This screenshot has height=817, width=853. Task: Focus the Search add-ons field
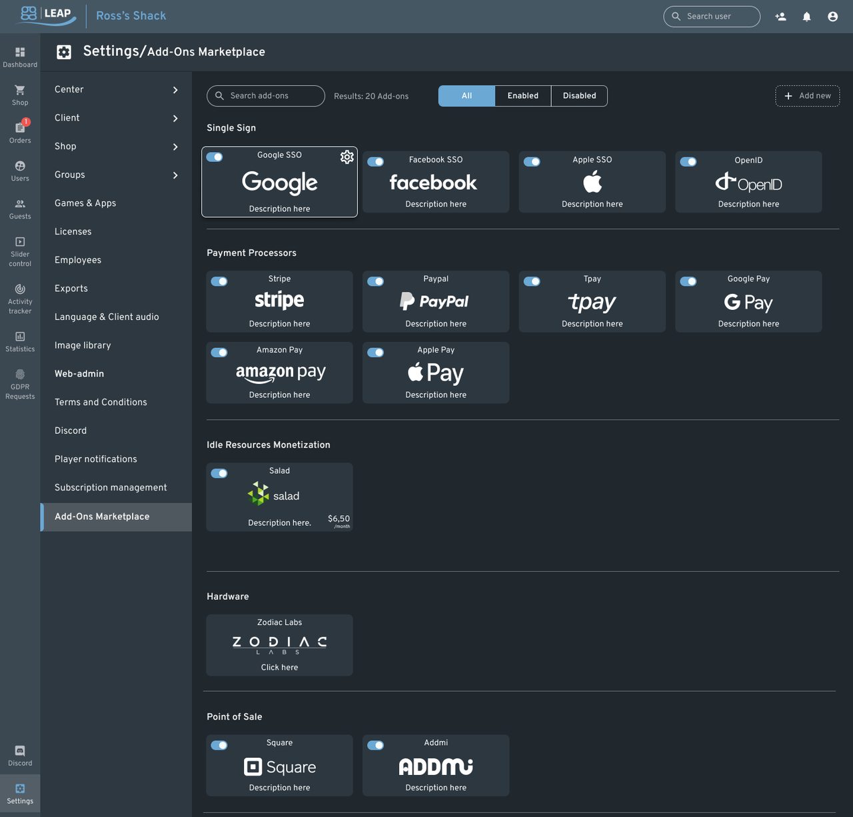tap(266, 96)
